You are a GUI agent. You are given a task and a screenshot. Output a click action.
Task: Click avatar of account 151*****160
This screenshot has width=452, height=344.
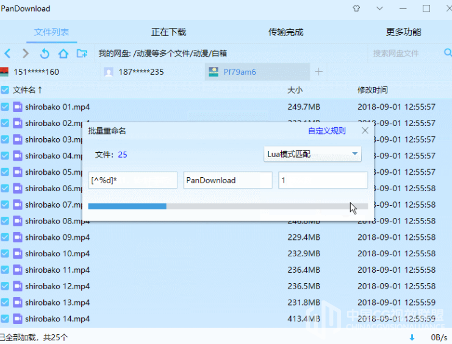[x=4, y=72]
